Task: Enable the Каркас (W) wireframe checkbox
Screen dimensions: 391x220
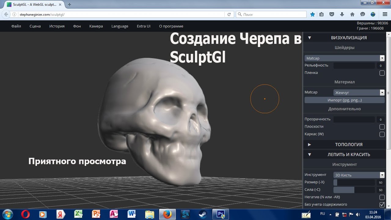Action: (x=382, y=134)
